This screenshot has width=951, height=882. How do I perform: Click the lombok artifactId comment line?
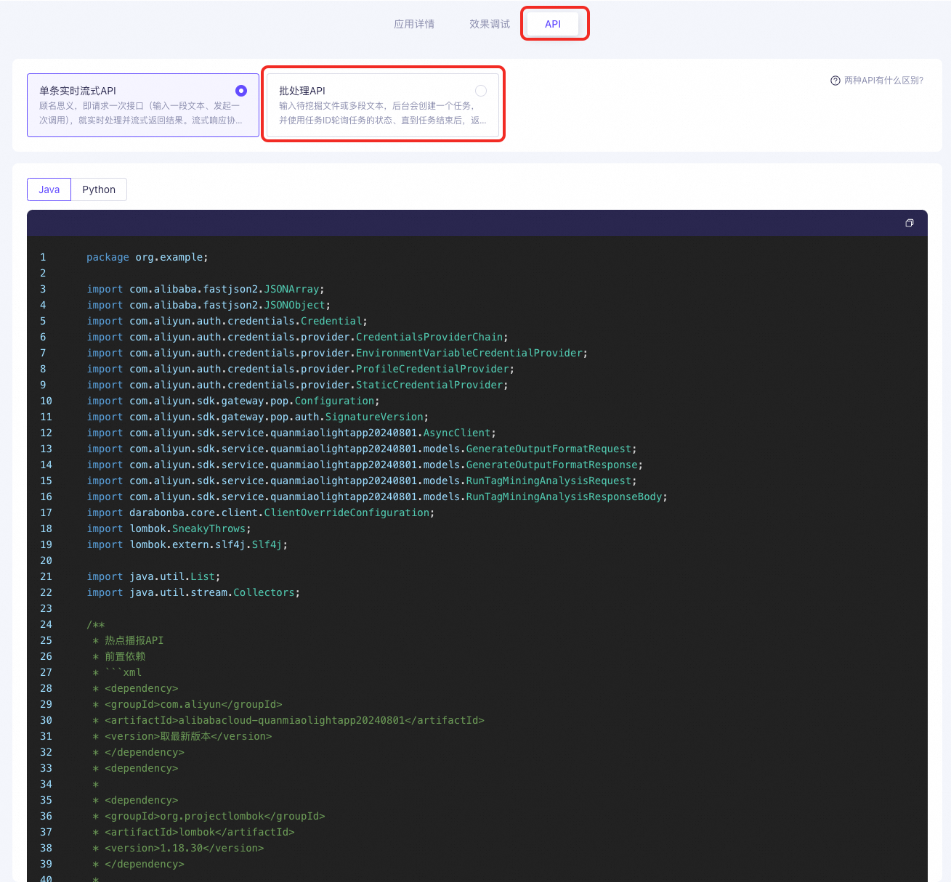tap(199, 832)
